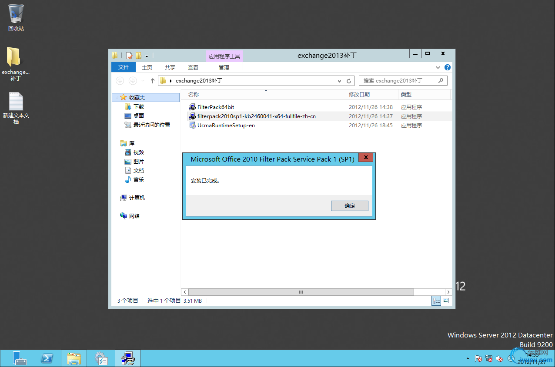Launch PowerShell from the taskbar

47,358
